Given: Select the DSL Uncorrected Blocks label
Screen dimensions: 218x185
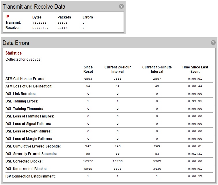Looking at the screenshot, I should (26, 169).
